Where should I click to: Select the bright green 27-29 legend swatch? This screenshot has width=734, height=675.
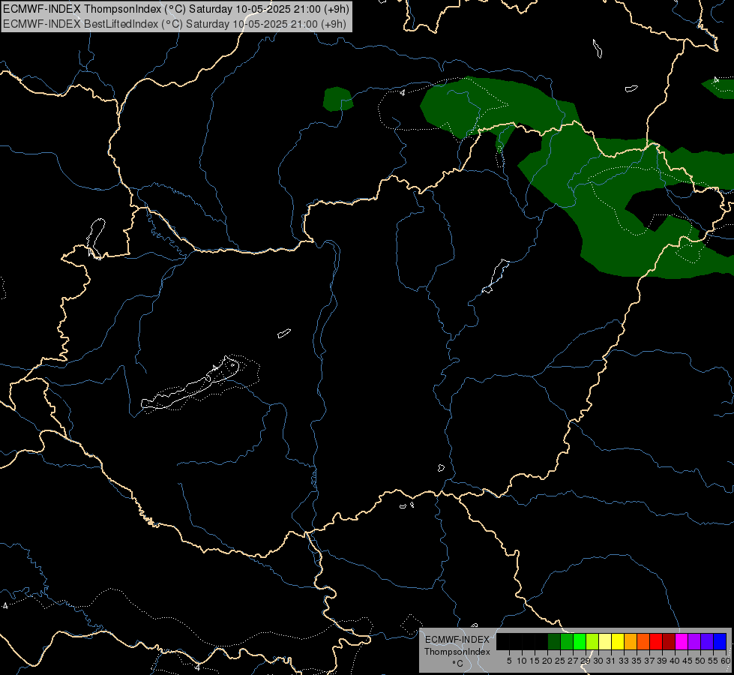[580, 641]
